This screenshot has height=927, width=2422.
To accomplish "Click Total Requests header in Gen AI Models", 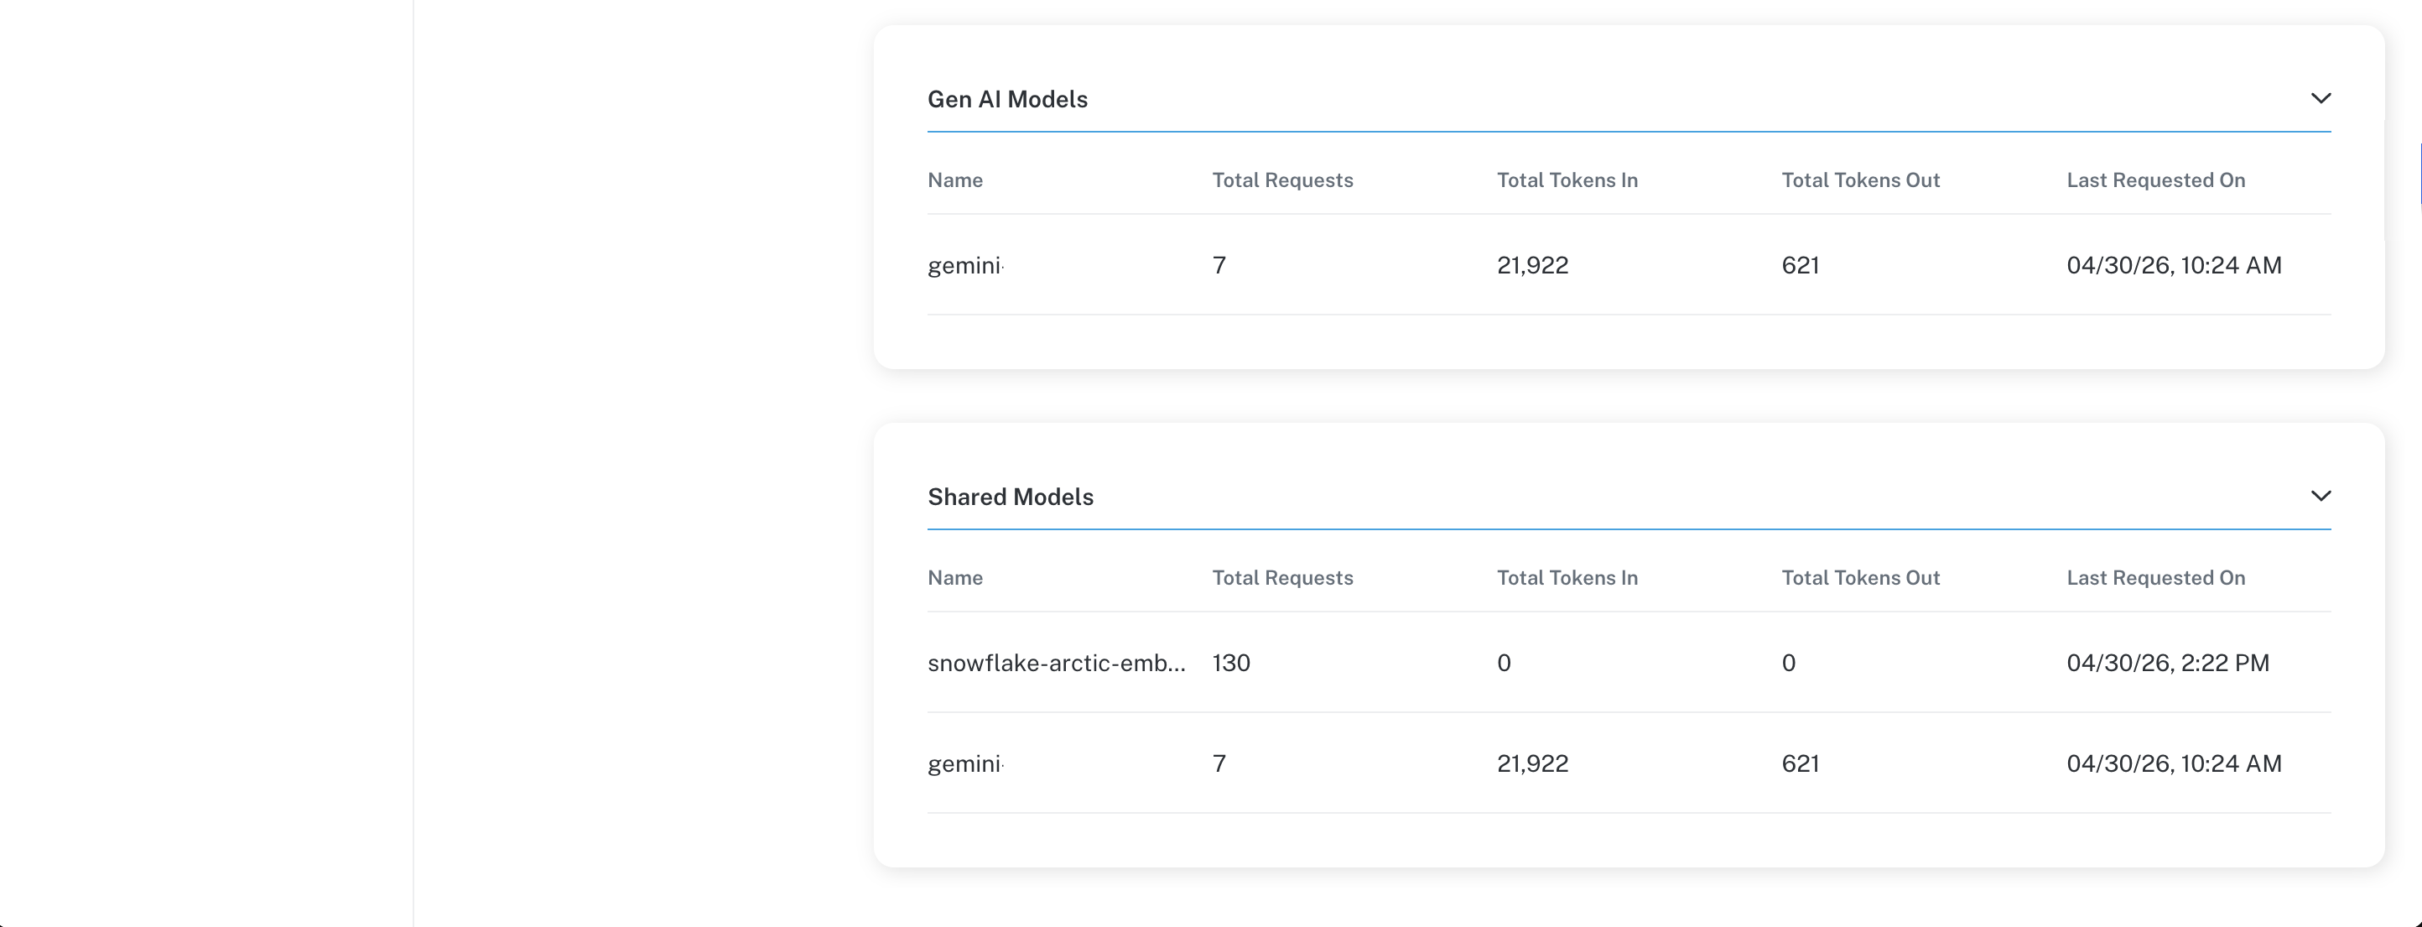I will (x=1282, y=180).
